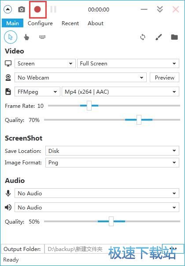
Task: Expand the Full Screen selection dropdown
Action: pyautogui.click(x=128, y=64)
